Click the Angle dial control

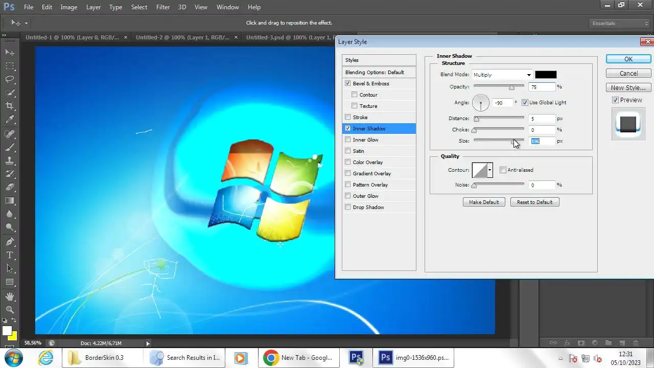(x=480, y=103)
